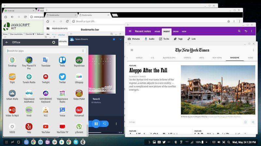261x146 pixels.
Task: Click the OneNote search magnifier icon
Action: pyautogui.click(x=239, y=31)
